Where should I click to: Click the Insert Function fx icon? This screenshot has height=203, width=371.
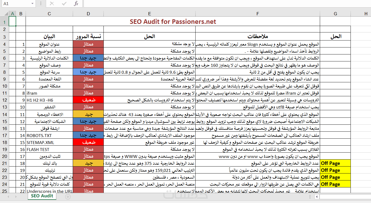(76, 4)
